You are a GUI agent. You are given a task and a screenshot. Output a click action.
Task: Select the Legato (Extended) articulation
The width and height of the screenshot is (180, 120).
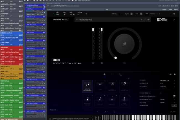88,86
